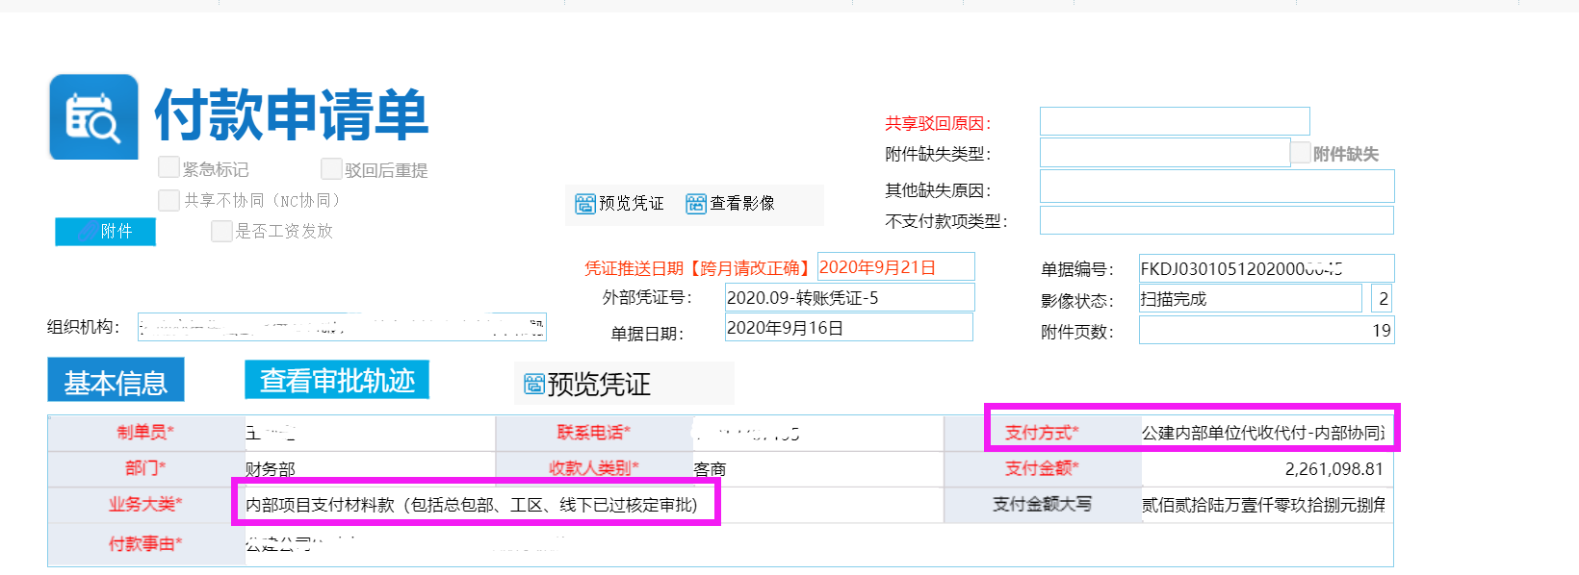
Task: Click into the 其他缺失原因 text box
Action: coord(1216,187)
